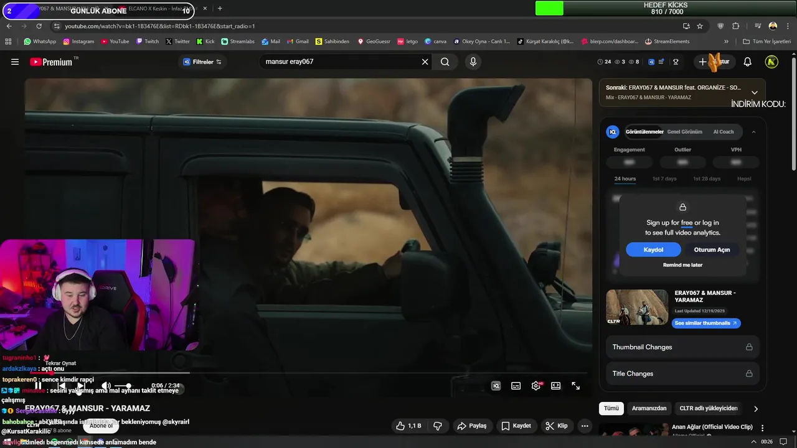The width and height of the screenshot is (797, 448).
Task: Bookmark this page with the star
Action: 700,26
